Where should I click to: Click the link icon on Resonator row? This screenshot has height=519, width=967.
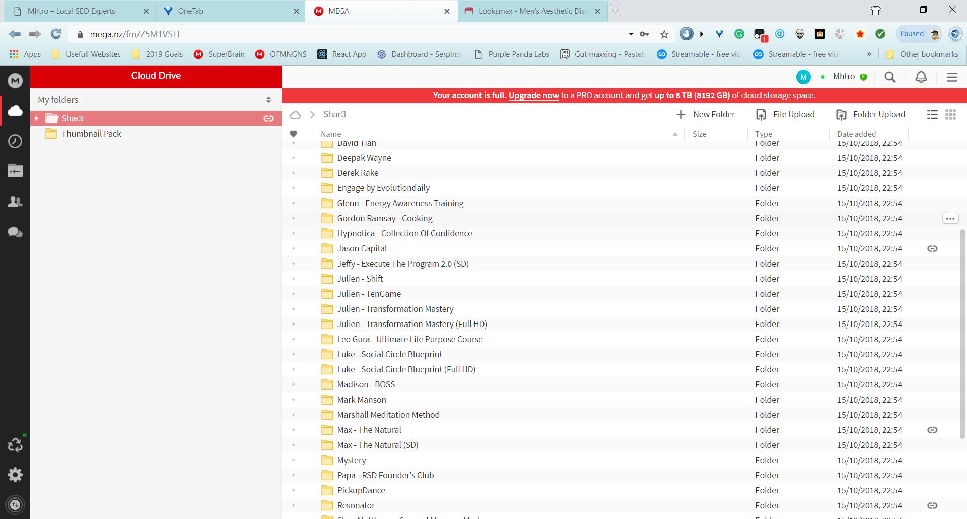tap(932, 505)
